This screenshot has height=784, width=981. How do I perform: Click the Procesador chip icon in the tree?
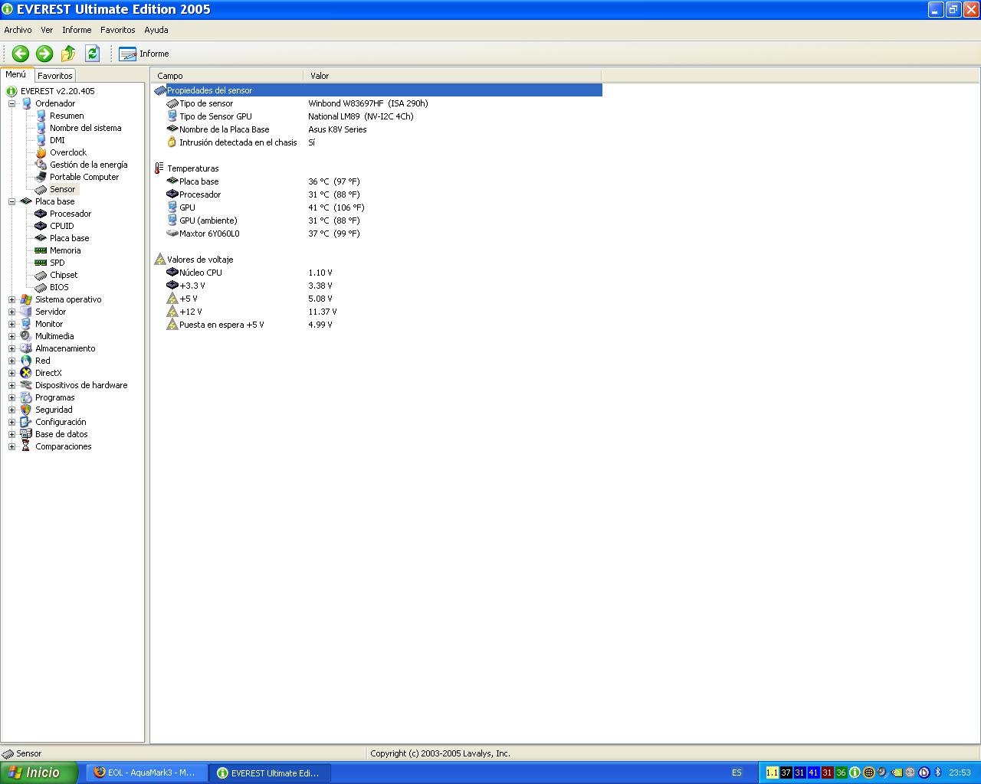click(x=41, y=214)
